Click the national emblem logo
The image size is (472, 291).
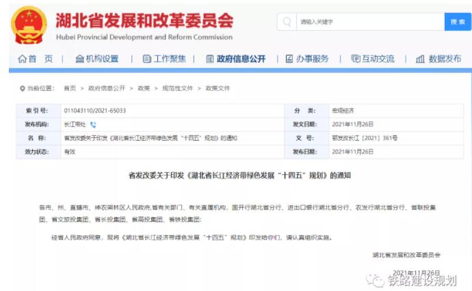pos(29,25)
